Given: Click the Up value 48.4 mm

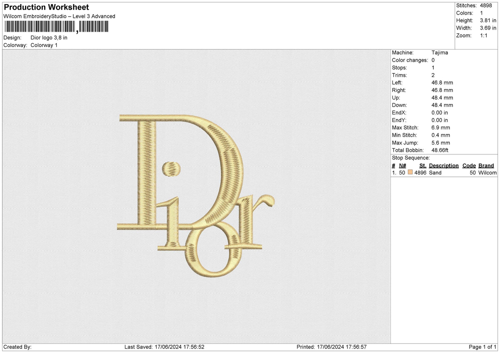Looking at the screenshot, I should coord(442,98).
